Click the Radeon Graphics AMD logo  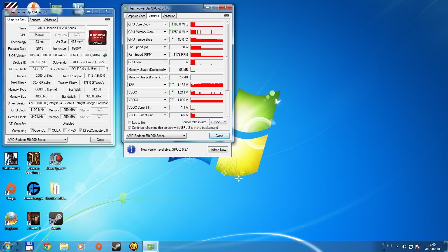[97, 38]
